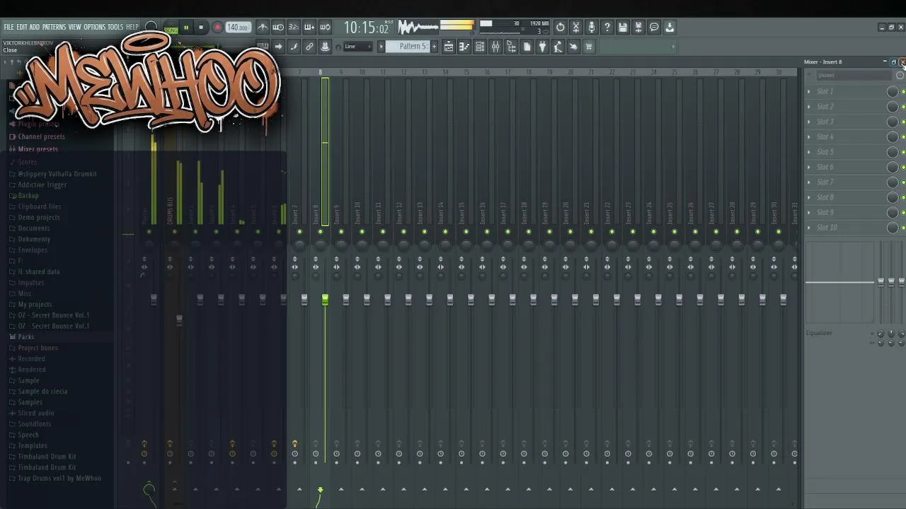Open the Mixer presets folder
The image size is (906, 509).
(38, 149)
